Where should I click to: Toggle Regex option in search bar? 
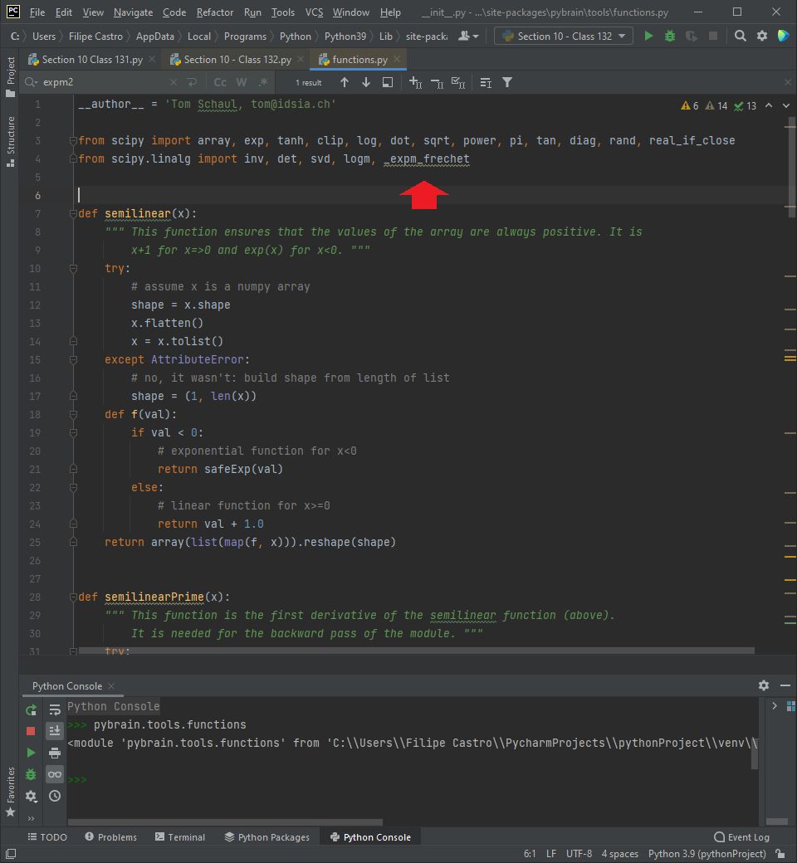pyautogui.click(x=262, y=82)
